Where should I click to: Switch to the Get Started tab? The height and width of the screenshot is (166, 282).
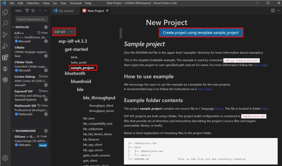tap(66, 11)
